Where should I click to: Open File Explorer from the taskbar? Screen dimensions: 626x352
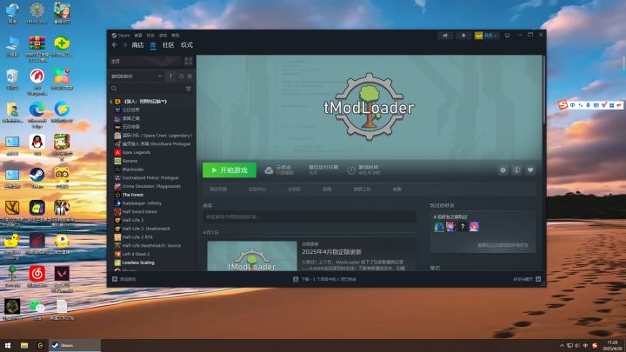[24, 346]
